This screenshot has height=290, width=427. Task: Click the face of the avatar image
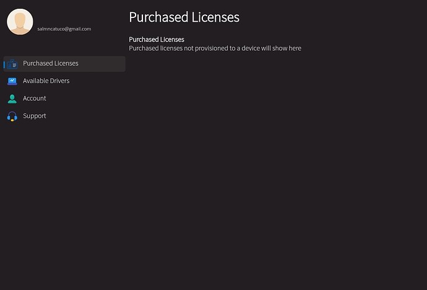point(20,20)
